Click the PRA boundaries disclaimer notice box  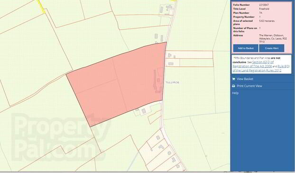click(261, 64)
